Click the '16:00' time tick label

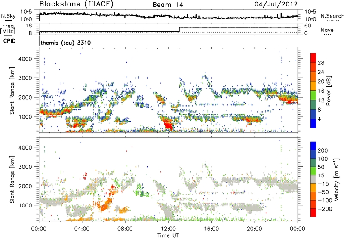point(211,229)
